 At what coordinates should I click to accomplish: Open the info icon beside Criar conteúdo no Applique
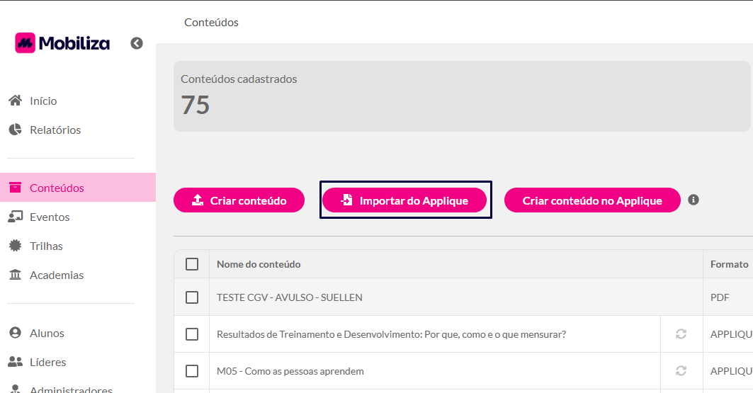pyautogui.click(x=693, y=200)
